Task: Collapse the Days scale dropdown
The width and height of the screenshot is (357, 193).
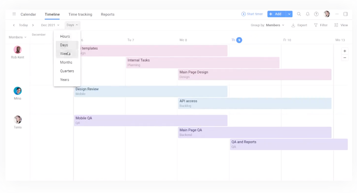Action: pyautogui.click(x=72, y=25)
